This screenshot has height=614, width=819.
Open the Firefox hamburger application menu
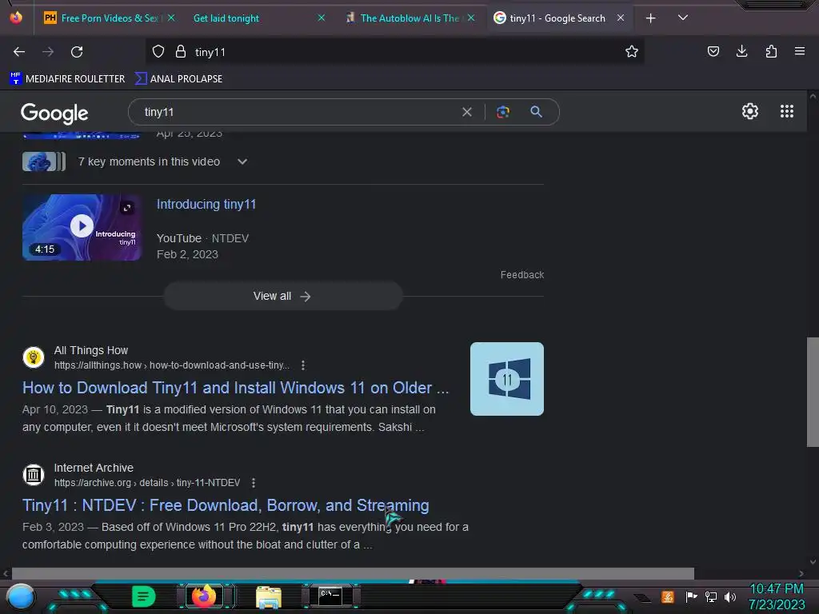coord(800,51)
